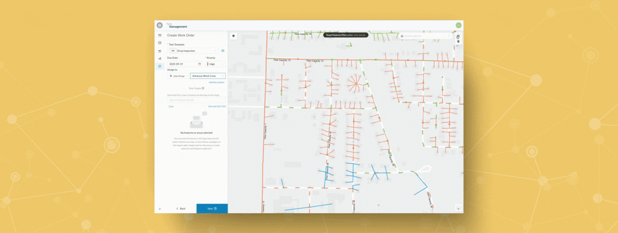Go Back from Create Work Order
The width and height of the screenshot is (618, 233).
point(181,208)
